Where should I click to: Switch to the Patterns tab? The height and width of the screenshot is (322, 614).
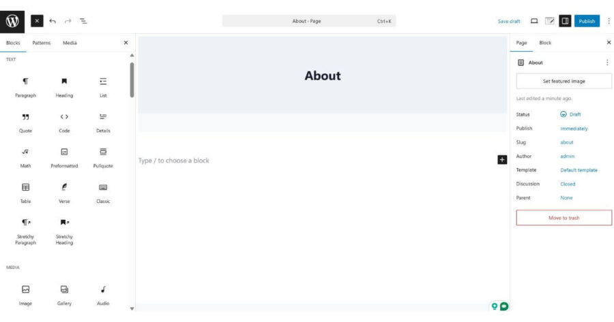(x=41, y=43)
